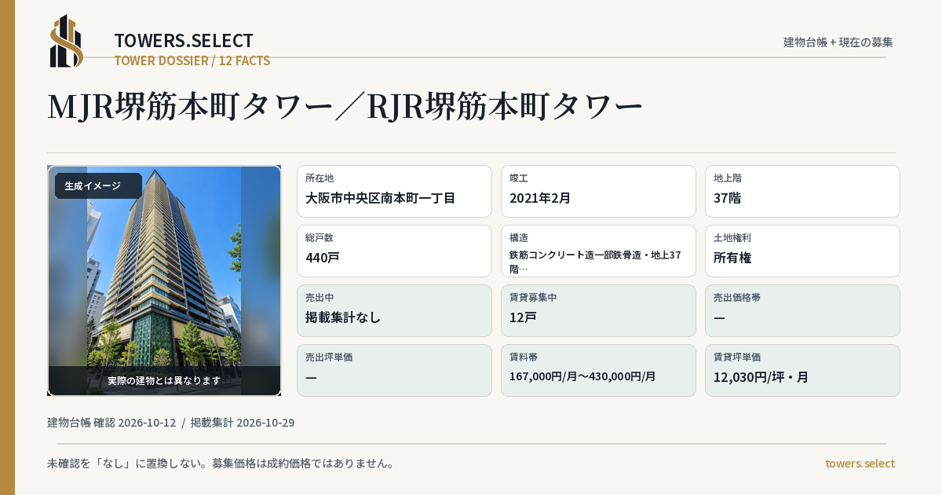Click the TOWER DOSSIER / 12 FACTS subtitle

192,60
